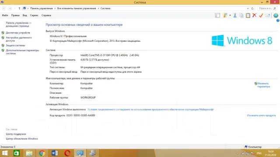The image size is (280, 157).
Task: Click Windows 8.1 Профессиональная edition text
Action: 68,36
